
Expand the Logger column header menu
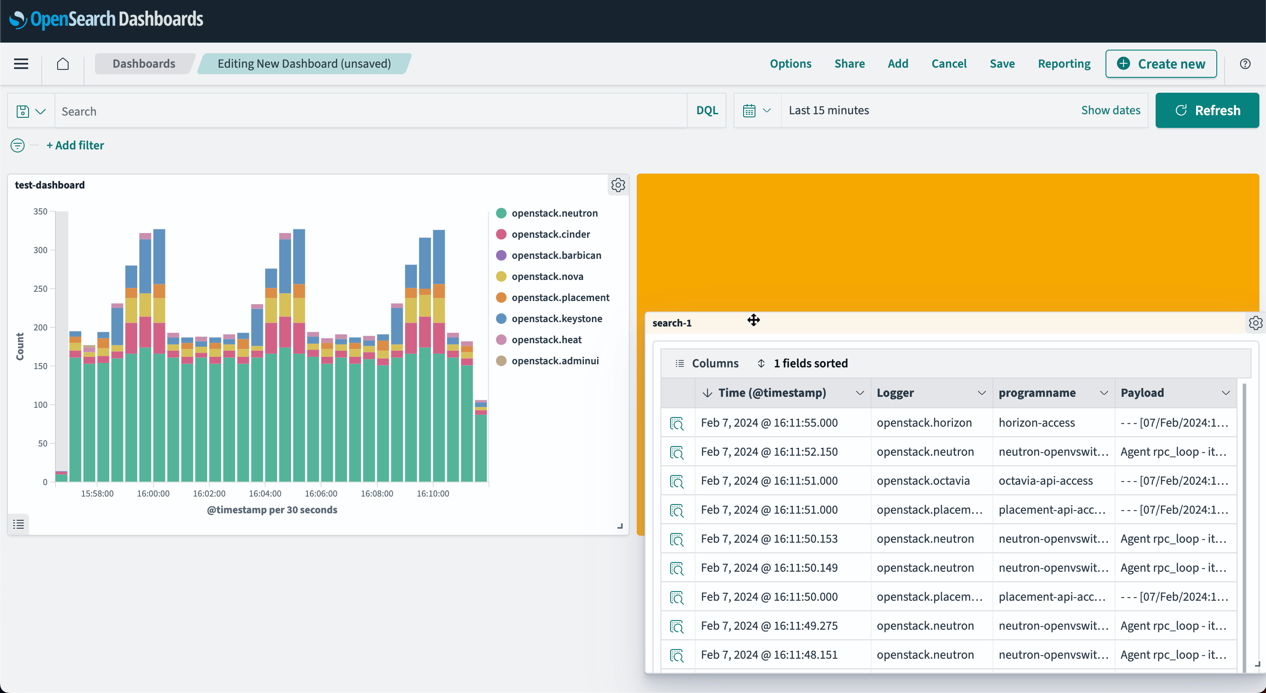(981, 393)
